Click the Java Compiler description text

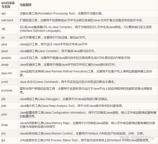58,51
